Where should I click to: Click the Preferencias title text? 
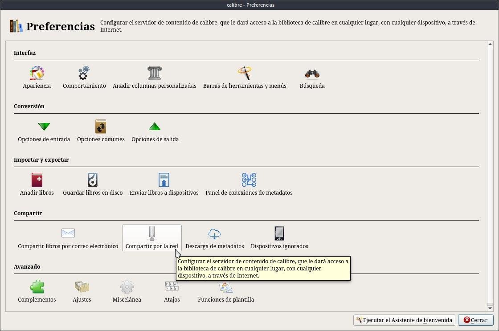(x=61, y=26)
